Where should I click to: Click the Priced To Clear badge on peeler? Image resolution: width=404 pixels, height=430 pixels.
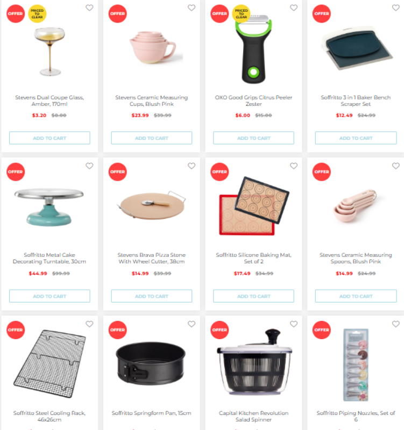241,14
